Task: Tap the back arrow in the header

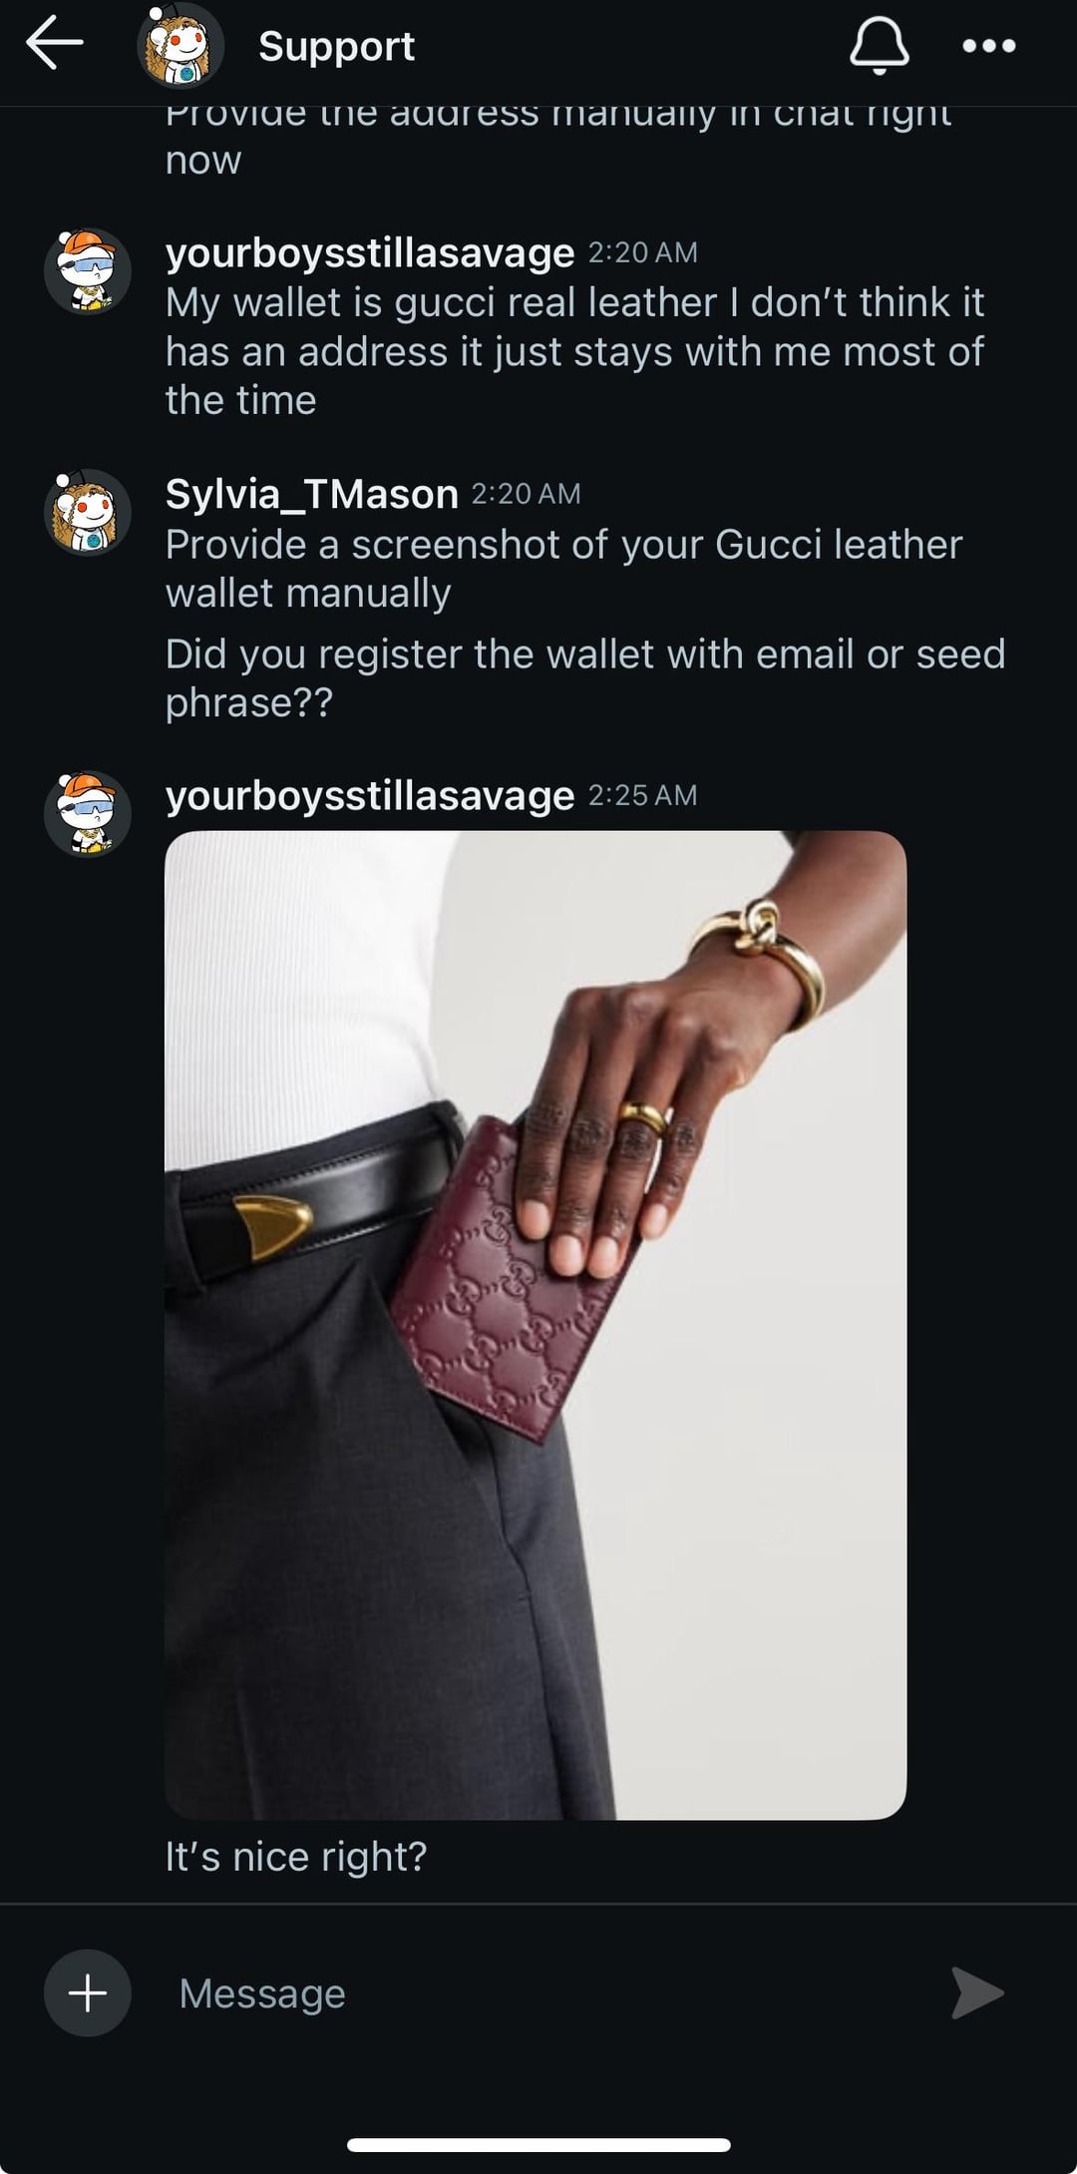Action: point(55,44)
